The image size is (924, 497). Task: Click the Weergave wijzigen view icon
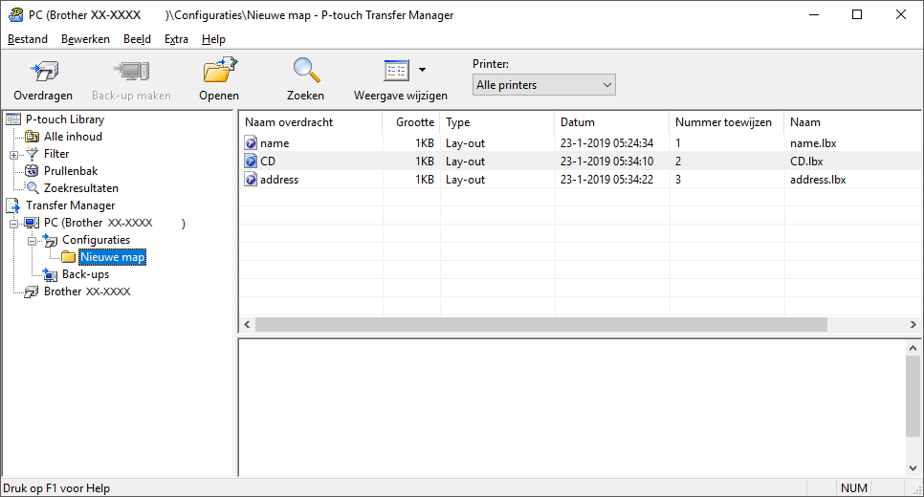point(397,71)
